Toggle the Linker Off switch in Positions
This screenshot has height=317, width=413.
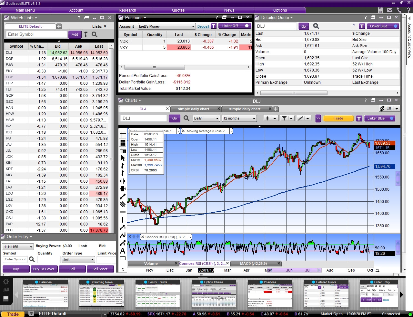[x=236, y=26]
